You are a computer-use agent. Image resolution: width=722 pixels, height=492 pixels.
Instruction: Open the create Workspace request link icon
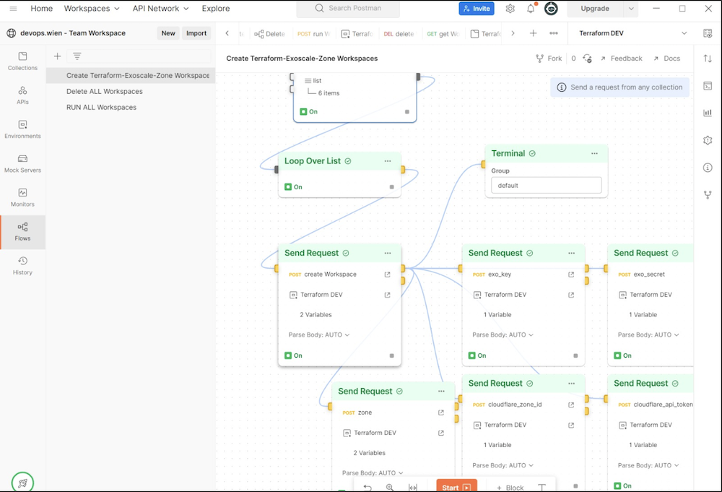[387, 275]
